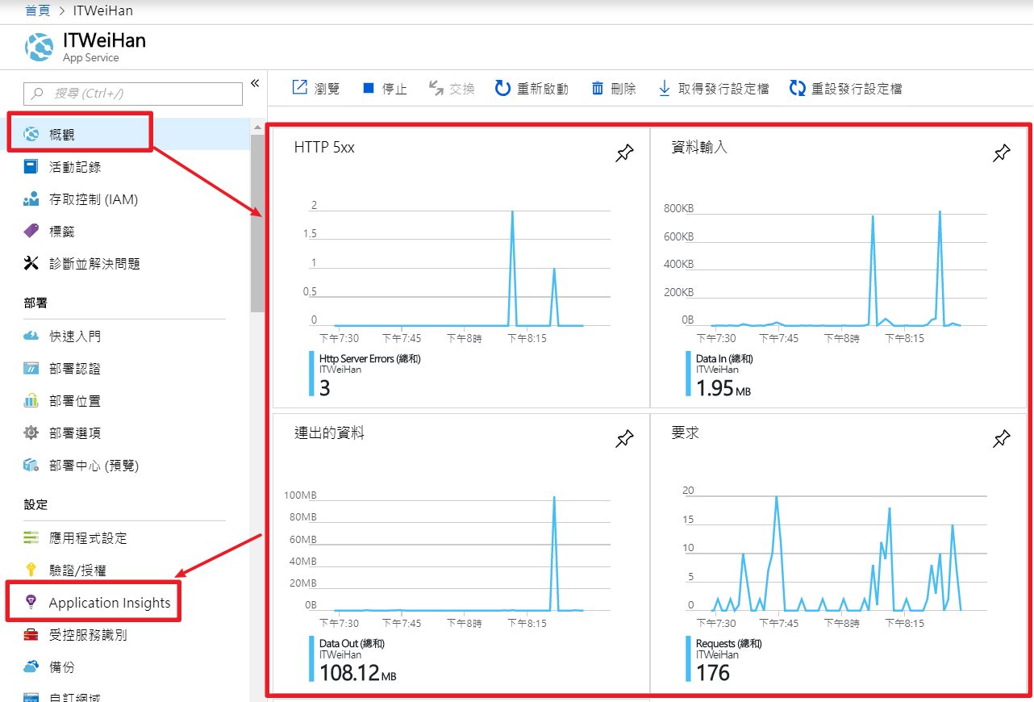Click the 部署選項 gear icon
This screenshot has width=1034, height=702.
point(31,433)
